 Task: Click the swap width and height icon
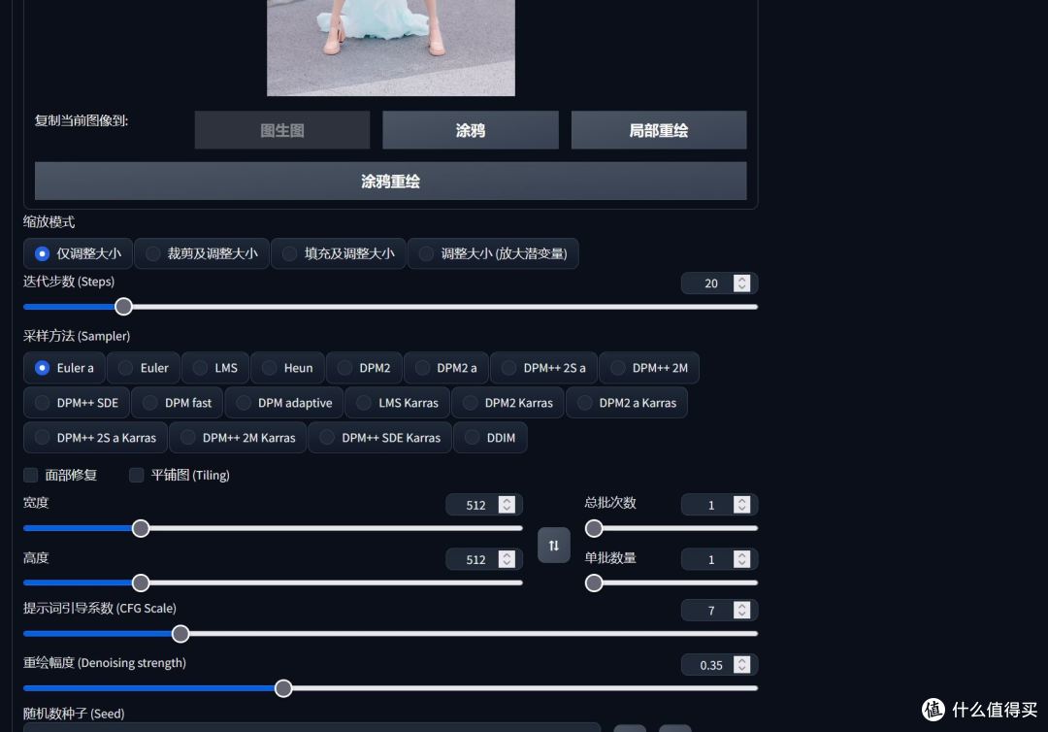pyautogui.click(x=553, y=545)
